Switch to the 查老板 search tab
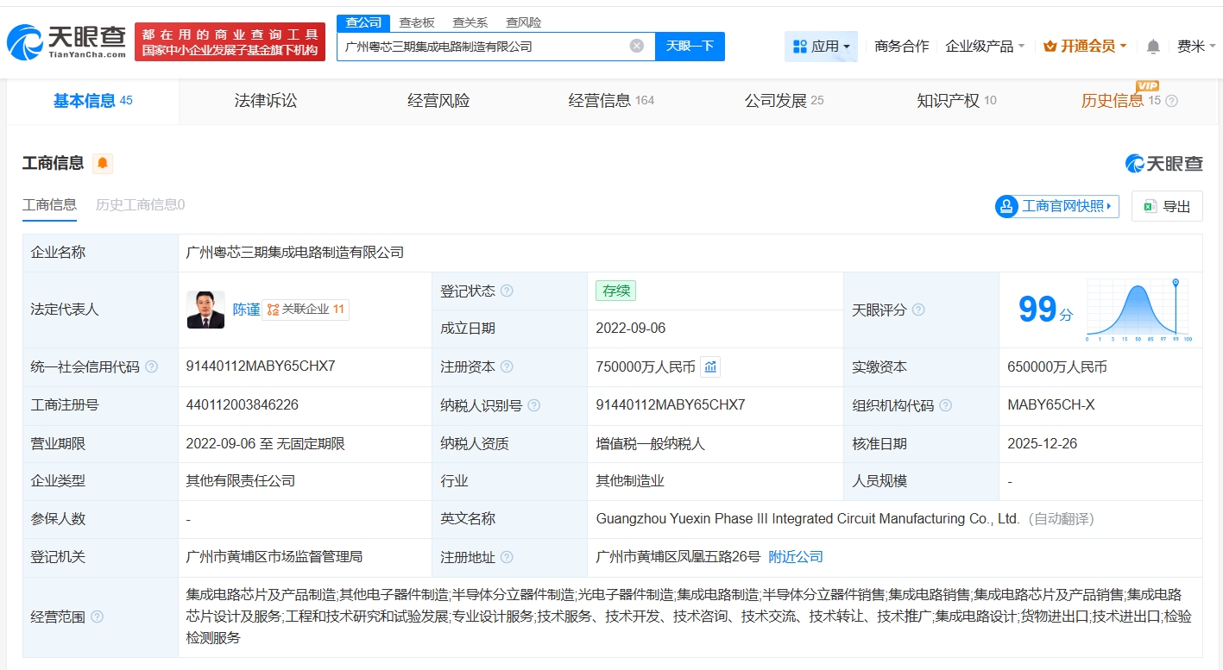Viewport: 1223px width, 670px height. pyautogui.click(x=416, y=22)
